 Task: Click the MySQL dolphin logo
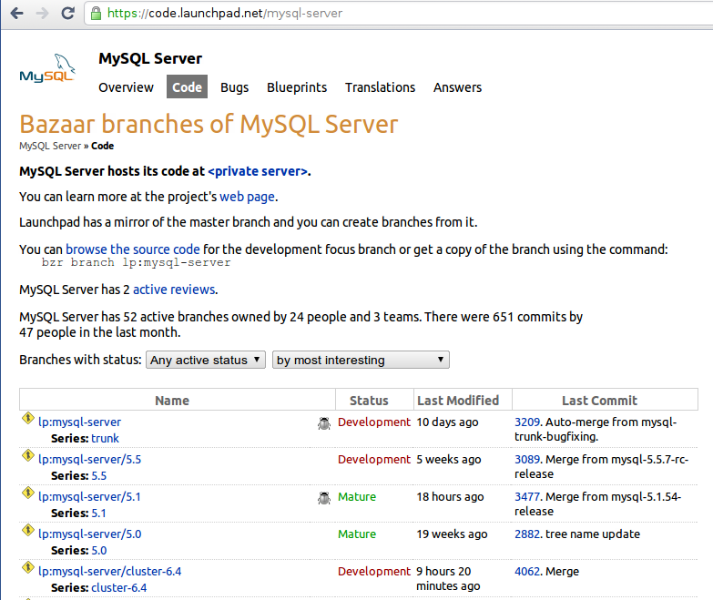(x=47, y=68)
